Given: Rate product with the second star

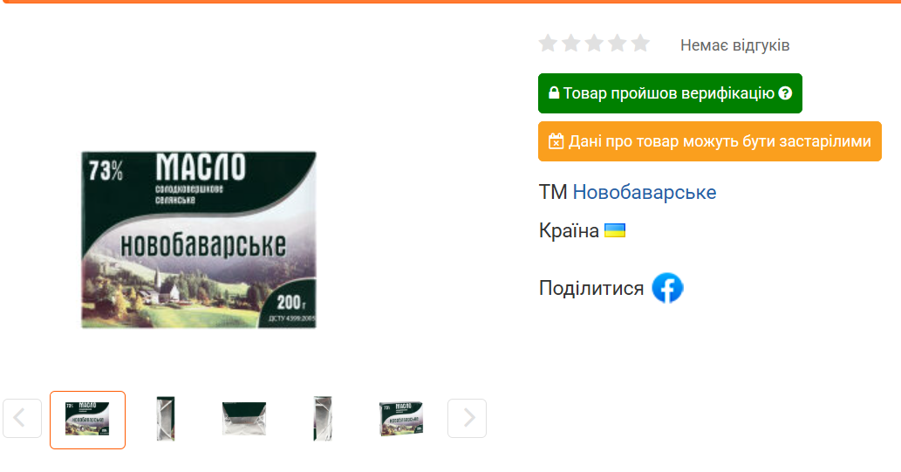Looking at the screenshot, I should (x=571, y=43).
